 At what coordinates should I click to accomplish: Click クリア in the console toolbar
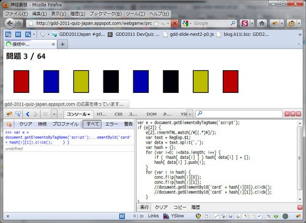[26, 124]
